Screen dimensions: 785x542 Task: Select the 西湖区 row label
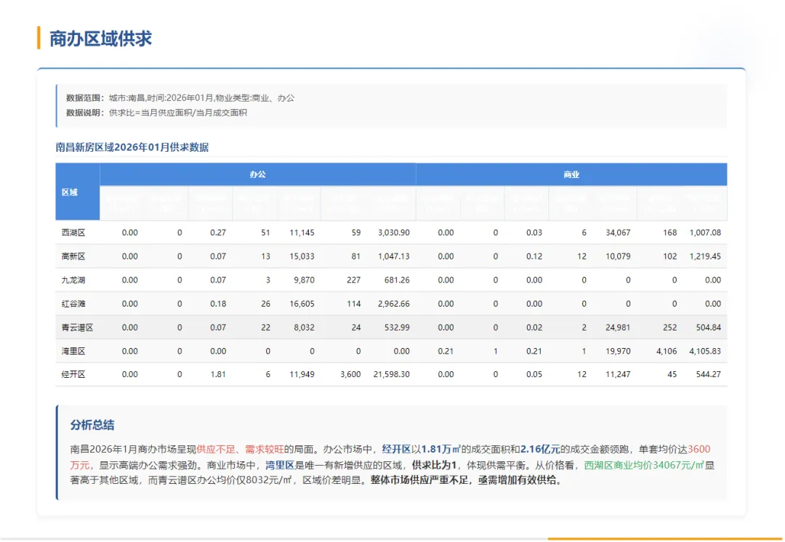pyautogui.click(x=73, y=232)
